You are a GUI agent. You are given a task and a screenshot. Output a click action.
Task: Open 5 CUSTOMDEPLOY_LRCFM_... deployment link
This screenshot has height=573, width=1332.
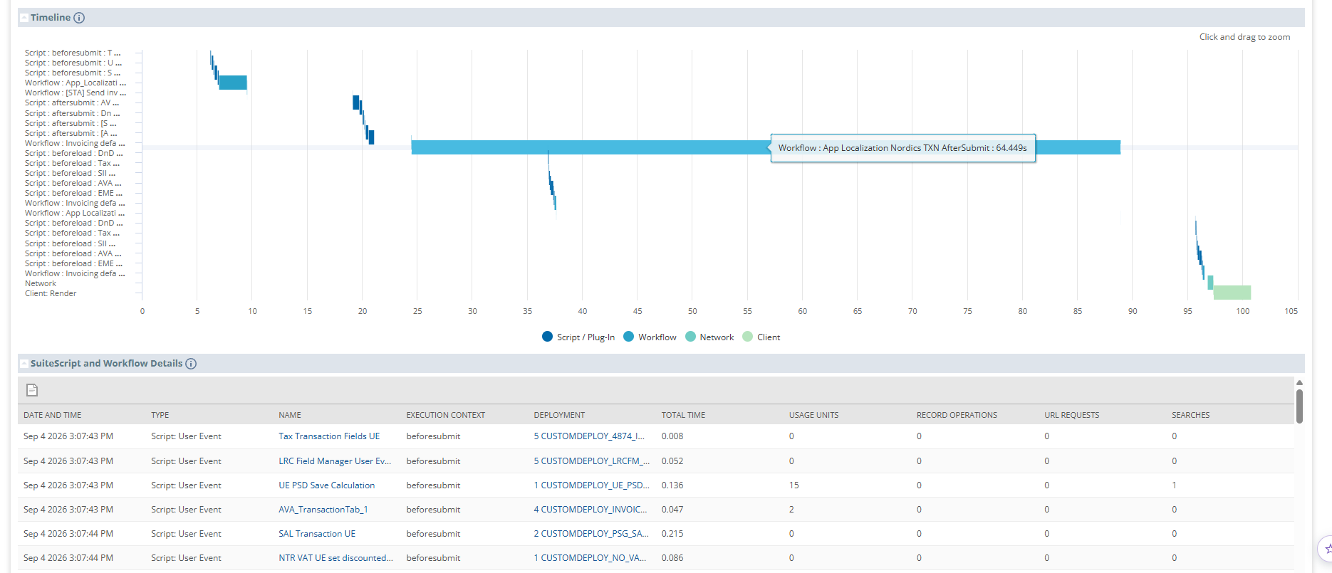coord(592,461)
